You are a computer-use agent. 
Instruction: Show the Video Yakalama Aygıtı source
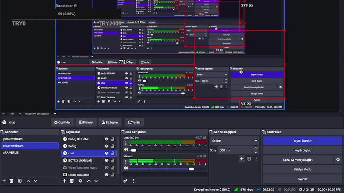107,168
